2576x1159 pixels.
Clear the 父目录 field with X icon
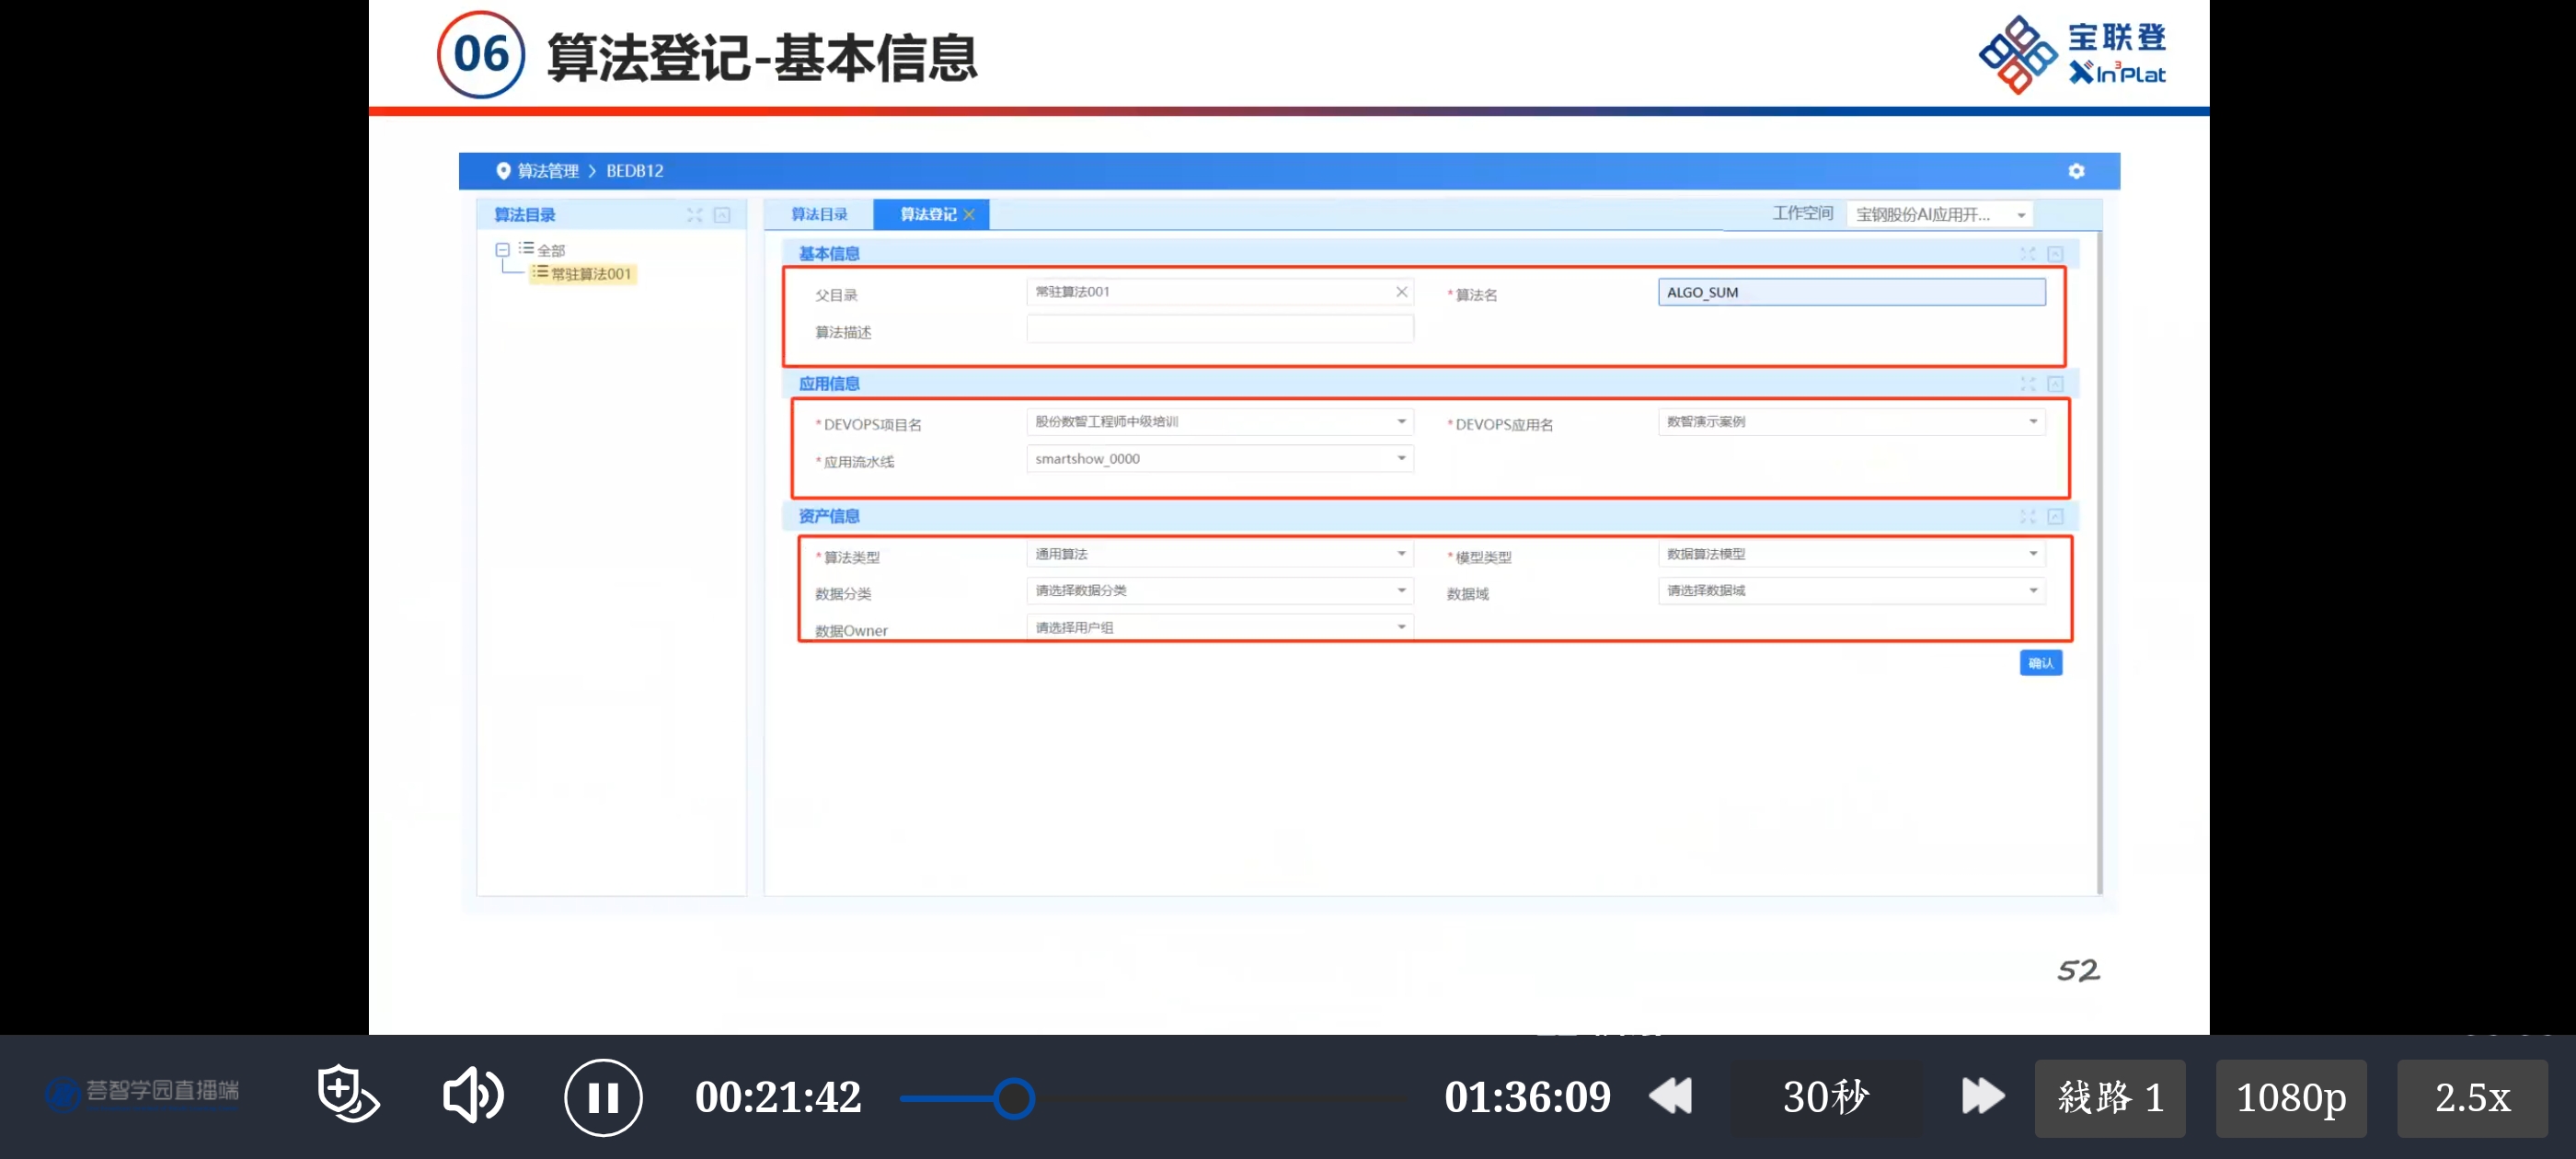[1401, 292]
